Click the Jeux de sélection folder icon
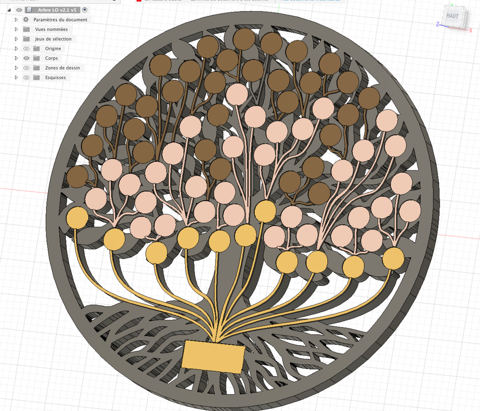Viewport: 480px width, 411px height. click(x=27, y=39)
